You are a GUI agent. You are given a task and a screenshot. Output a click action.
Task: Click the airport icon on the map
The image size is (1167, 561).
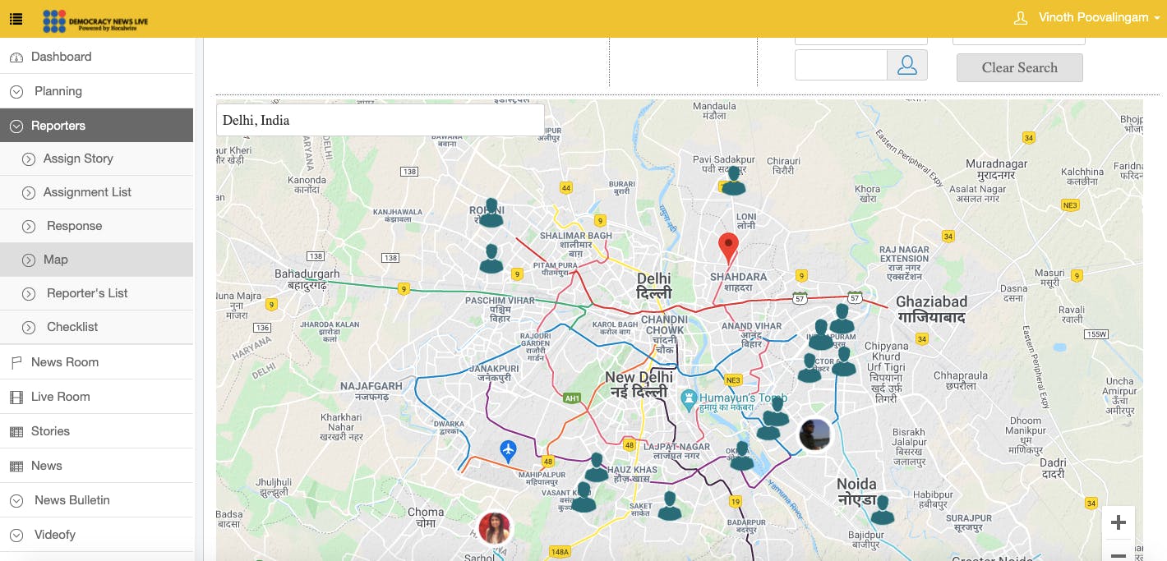(x=509, y=450)
